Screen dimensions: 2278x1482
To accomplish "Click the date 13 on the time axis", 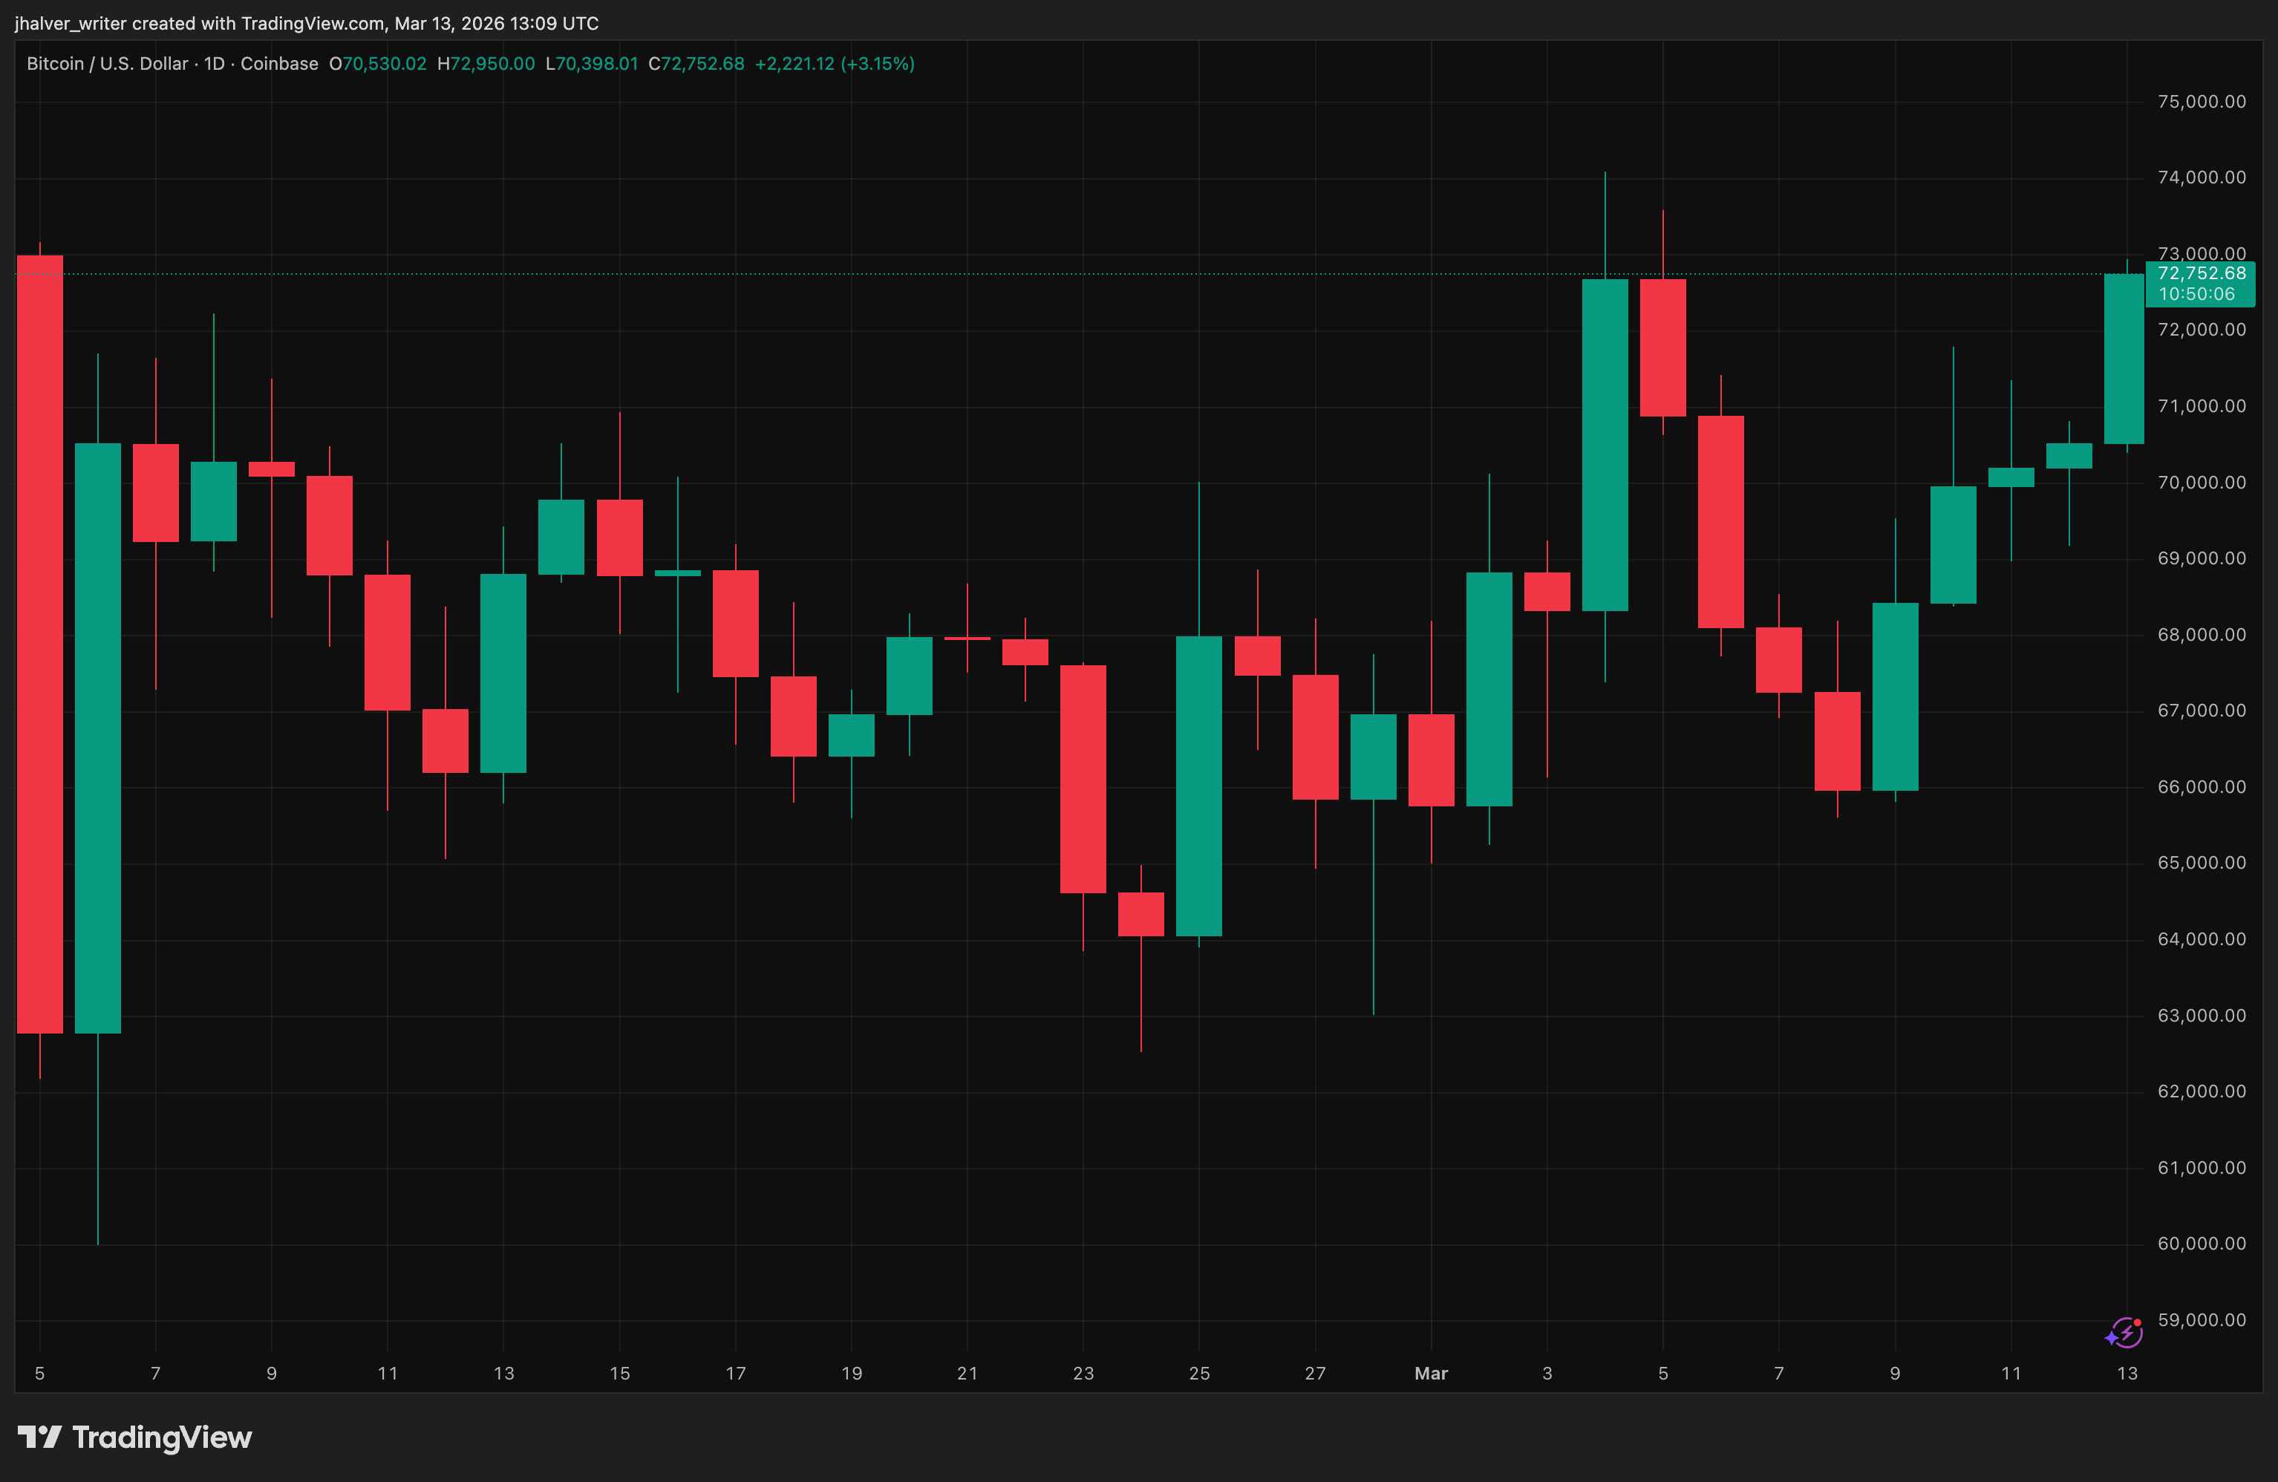I will [2128, 1373].
